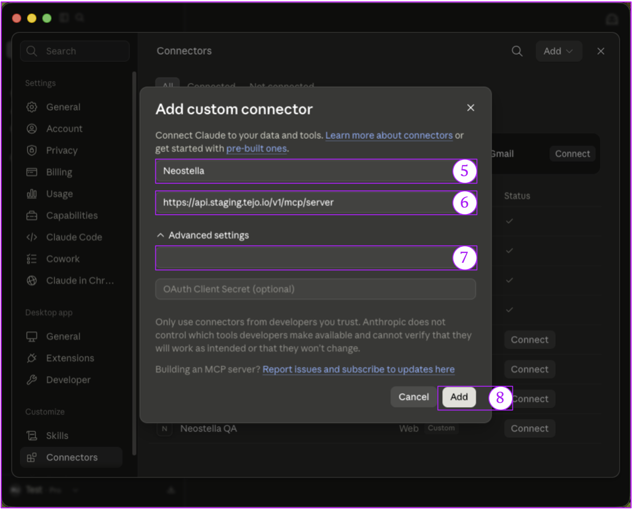Open Desktop app General monitor icon

tap(31, 336)
